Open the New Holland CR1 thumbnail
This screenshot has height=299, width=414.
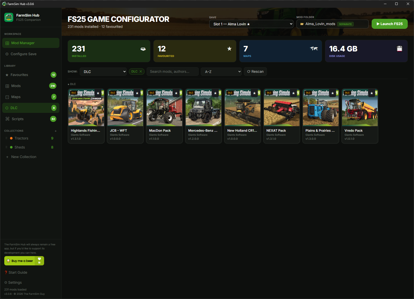pyautogui.click(x=243, y=108)
